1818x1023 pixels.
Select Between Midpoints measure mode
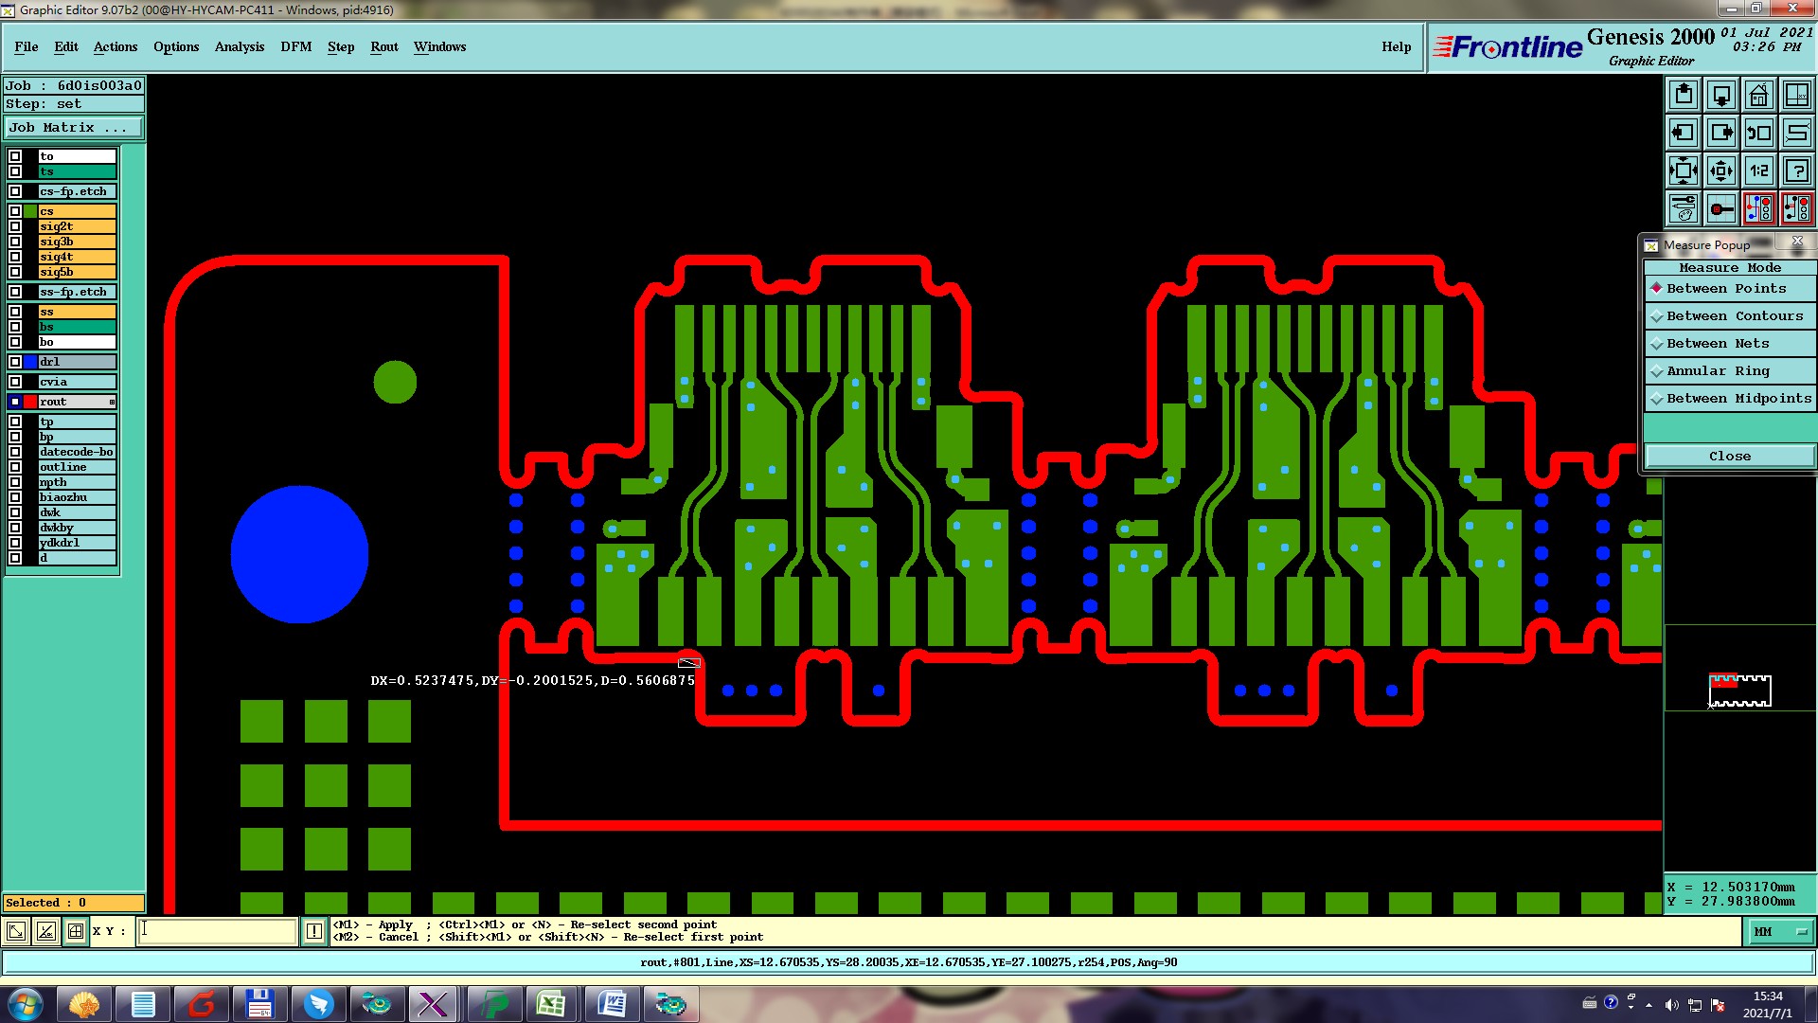coord(1729,398)
